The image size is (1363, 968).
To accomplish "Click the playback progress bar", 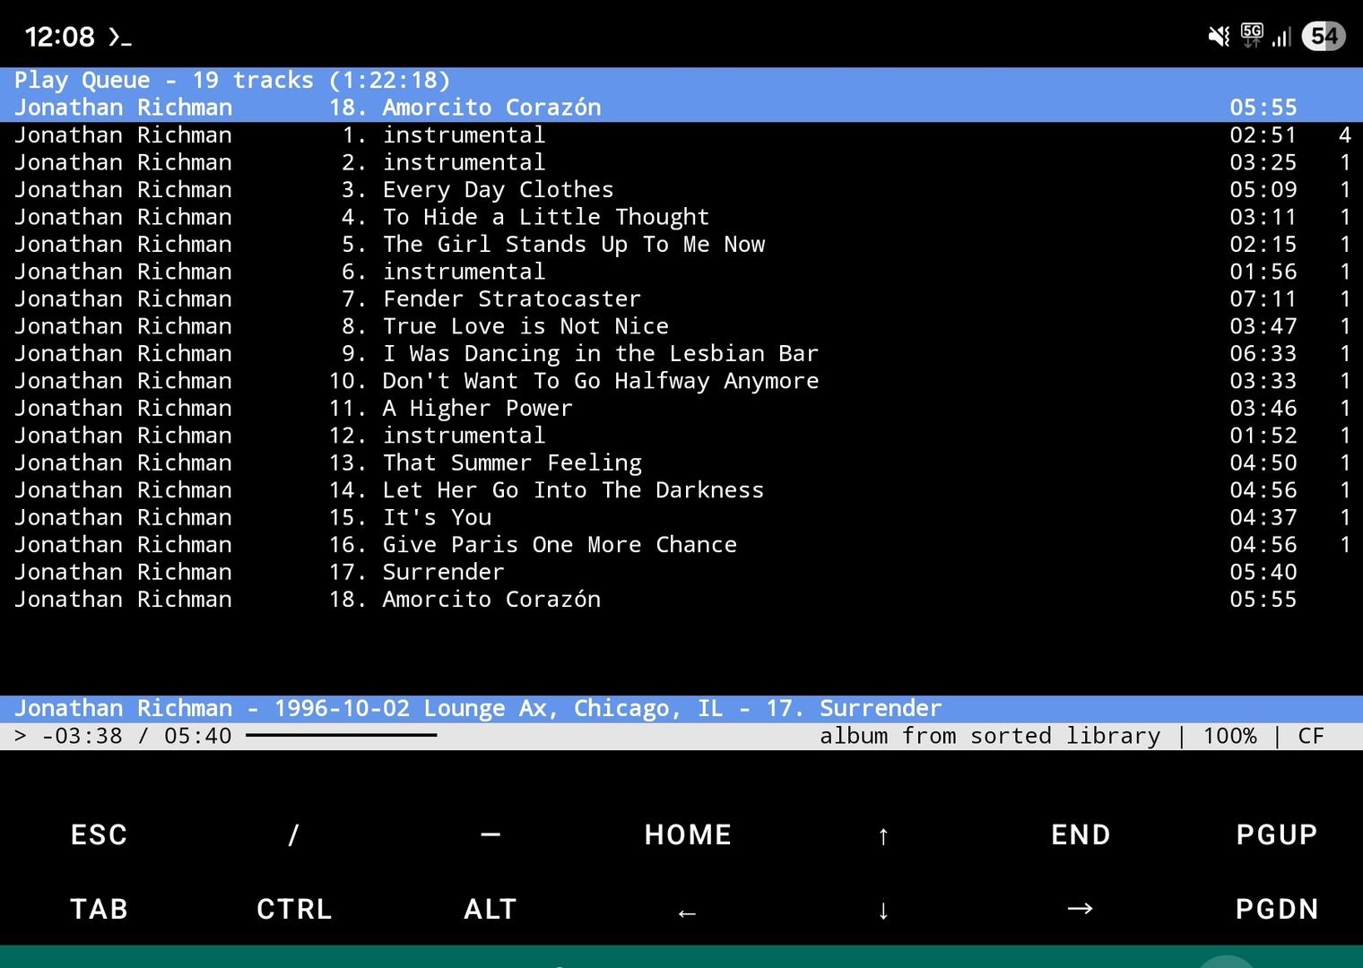I will pyautogui.click(x=341, y=735).
